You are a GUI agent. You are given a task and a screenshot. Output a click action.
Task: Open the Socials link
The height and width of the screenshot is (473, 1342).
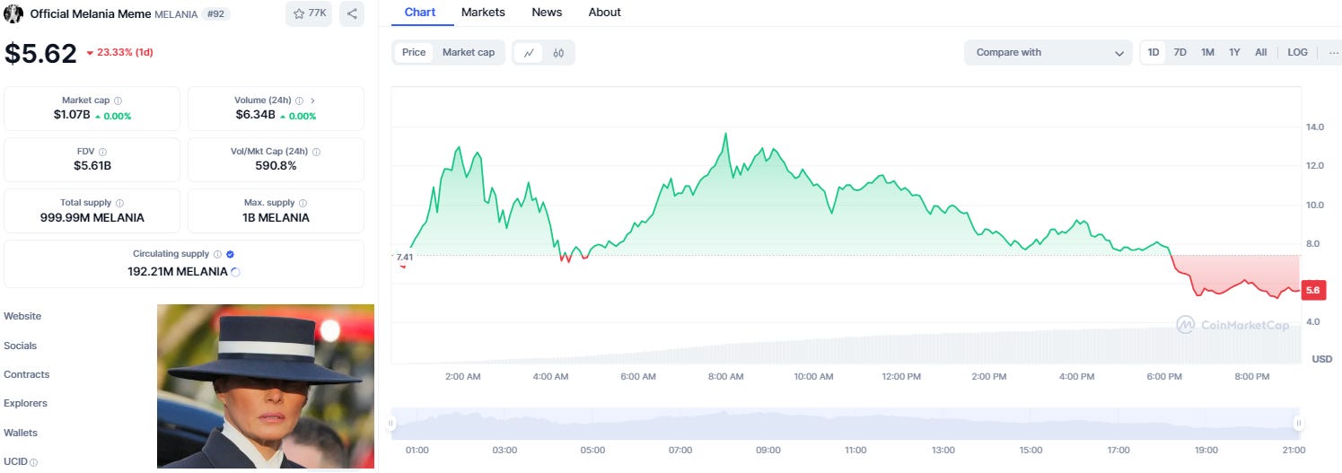pos(21,346)
